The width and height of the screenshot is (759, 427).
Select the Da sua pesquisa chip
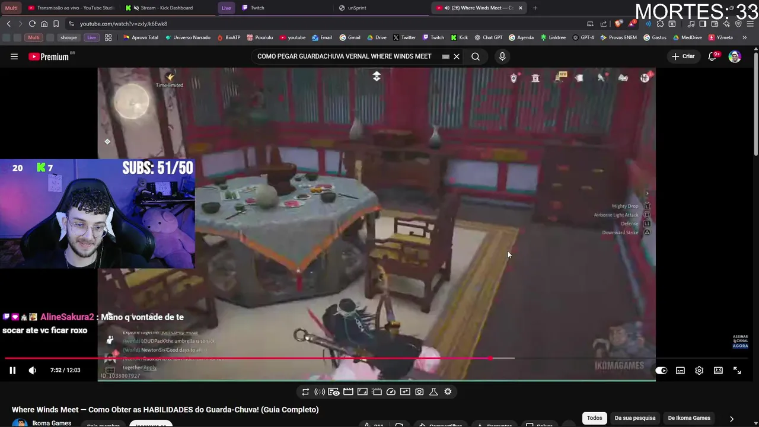point(635,418)
